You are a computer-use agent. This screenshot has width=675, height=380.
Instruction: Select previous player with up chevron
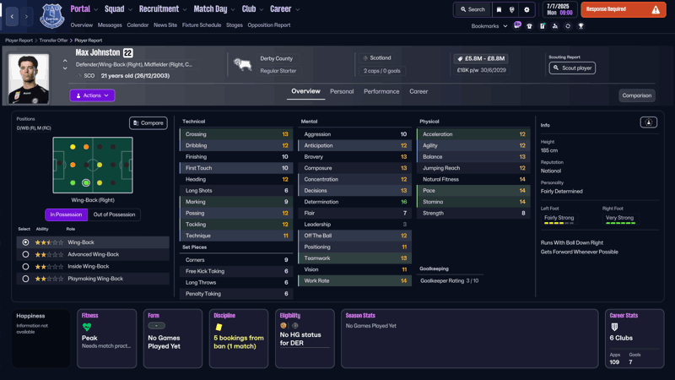(x=65, y=61)
